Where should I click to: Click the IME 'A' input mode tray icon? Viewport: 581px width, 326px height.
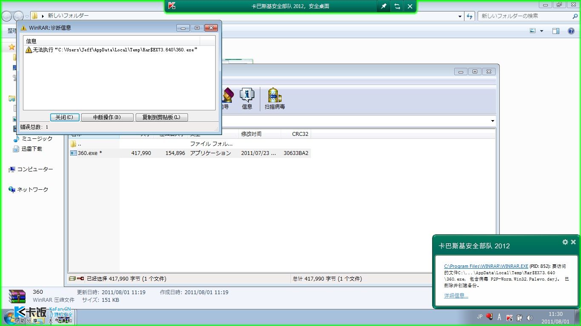pyautogui.click(x=500, y=317)
